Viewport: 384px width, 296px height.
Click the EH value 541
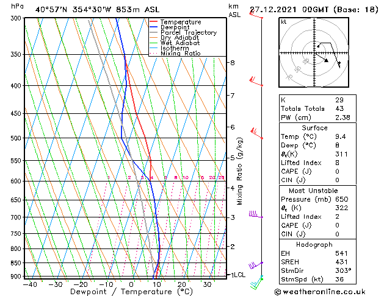coord(341,253)
